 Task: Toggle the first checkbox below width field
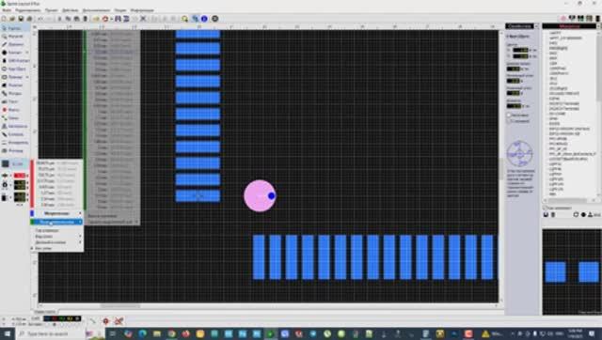click(x=509, y=115)
